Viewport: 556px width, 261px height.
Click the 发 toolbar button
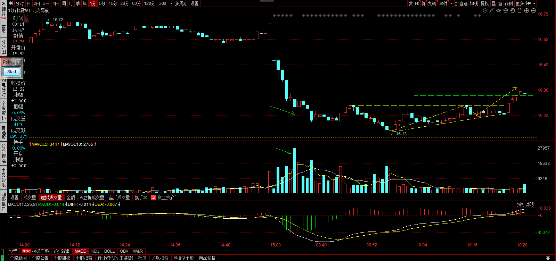(410, 3)
